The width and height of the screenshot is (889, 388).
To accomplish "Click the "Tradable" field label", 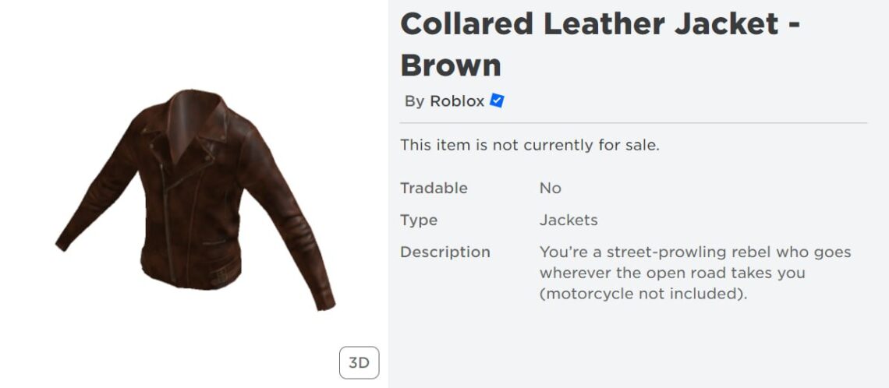I will (x=434, y=188).
